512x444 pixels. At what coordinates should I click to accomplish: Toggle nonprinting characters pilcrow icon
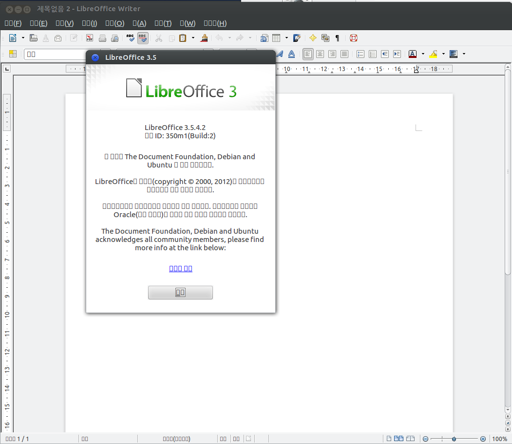point(337,38)
